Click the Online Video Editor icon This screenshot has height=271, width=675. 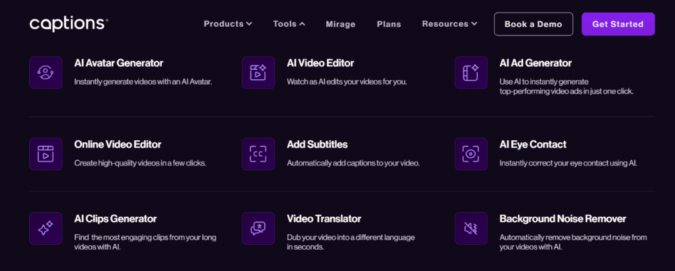pos(46,154)
